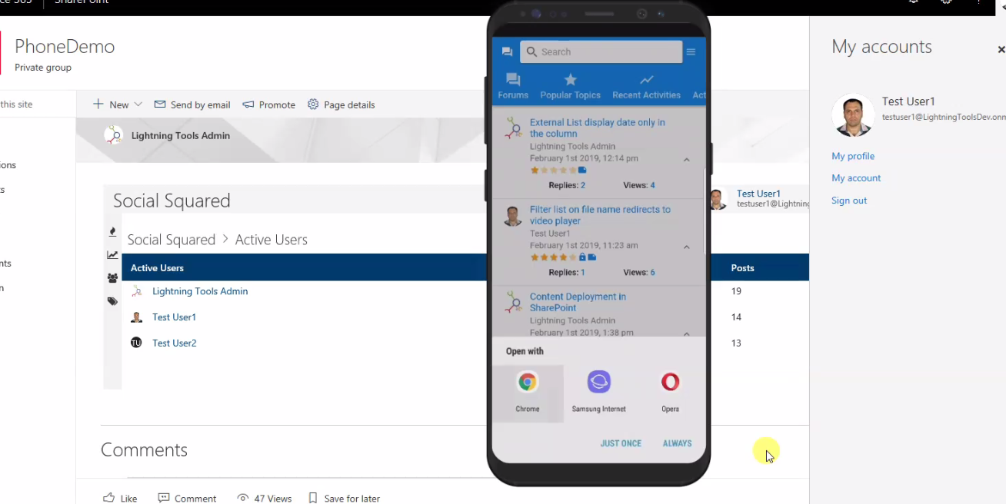Image resolution: width=1006 pixels, height=504 pixels.
Task: Click avatar of Content Deployment topic
Action: (513, 301)
